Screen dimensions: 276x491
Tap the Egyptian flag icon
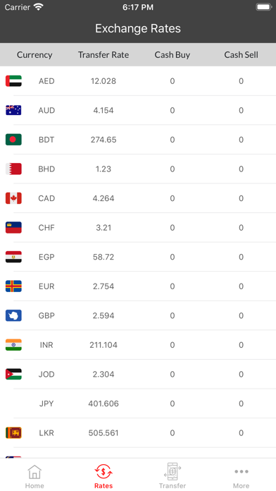pos(13,257)
